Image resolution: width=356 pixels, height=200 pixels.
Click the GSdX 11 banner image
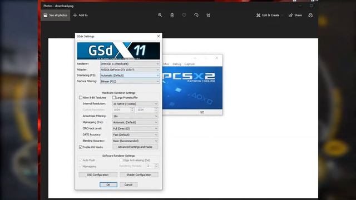tap(118, 51)
